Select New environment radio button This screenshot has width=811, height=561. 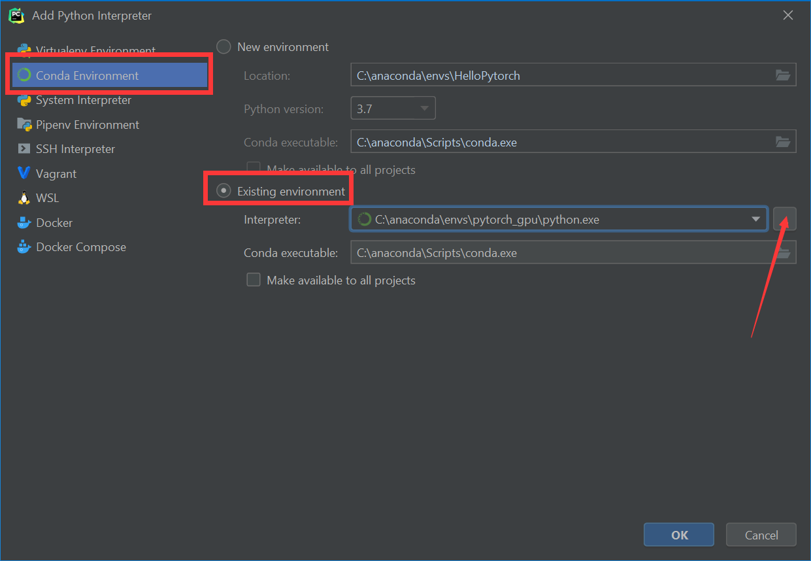pos(223,46)
